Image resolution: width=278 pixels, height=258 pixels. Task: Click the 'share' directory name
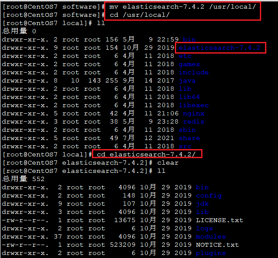click(189, 138)
